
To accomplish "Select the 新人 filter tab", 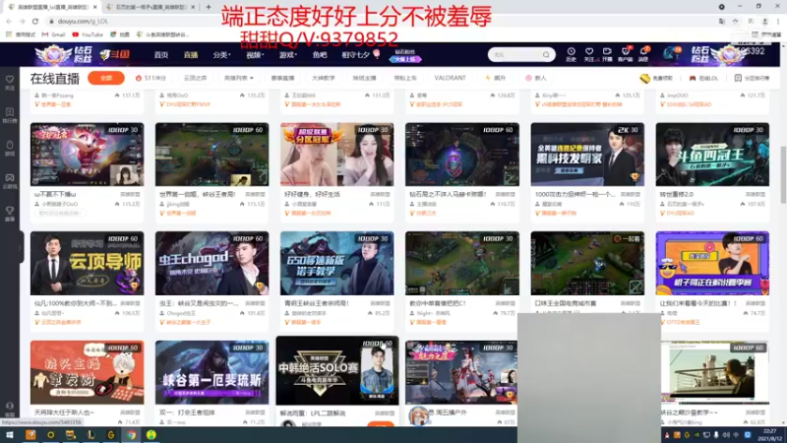I will pyautogui.click(x=536, y=78).
